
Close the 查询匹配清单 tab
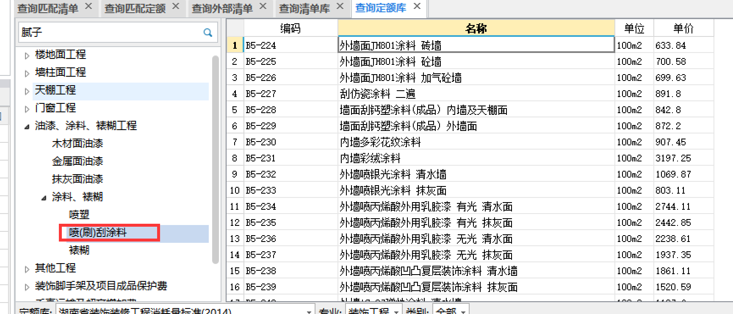(x=89, y=6)
